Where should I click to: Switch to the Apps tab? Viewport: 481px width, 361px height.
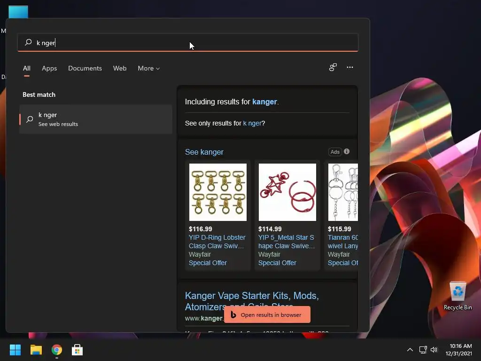pos(49,68)
